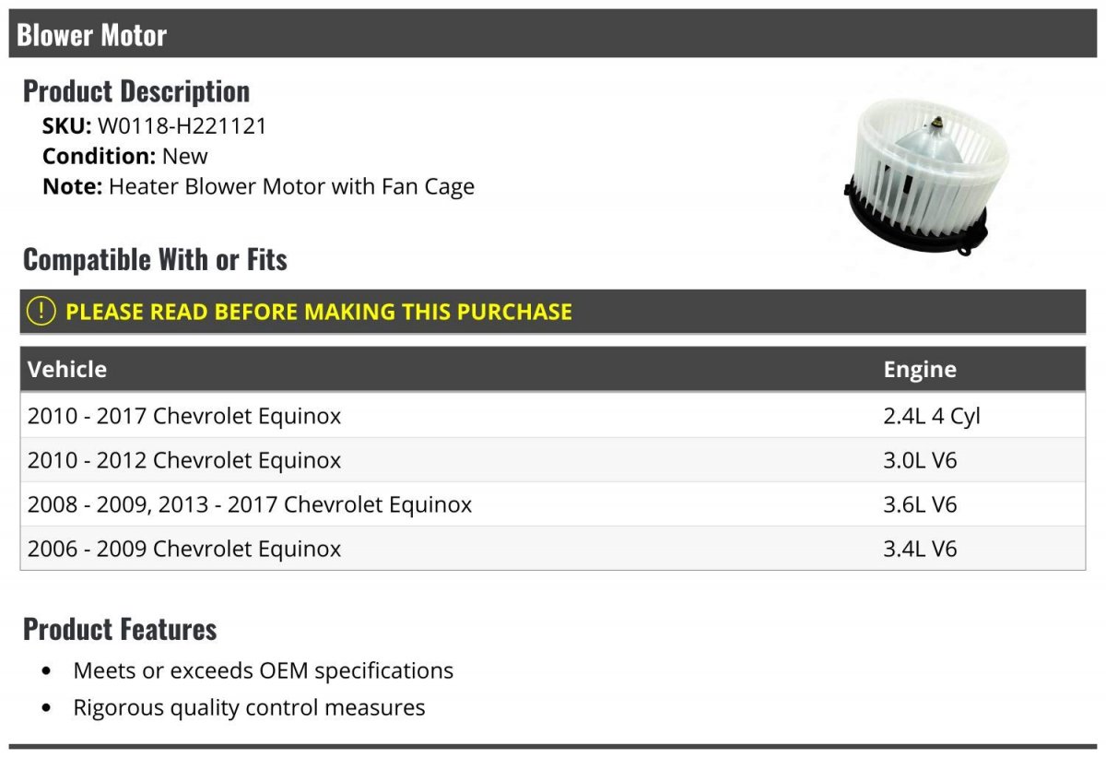This screenshot has width=1106, height=758.
Task: Open the blower motor product image
Action: coord(914,179)
